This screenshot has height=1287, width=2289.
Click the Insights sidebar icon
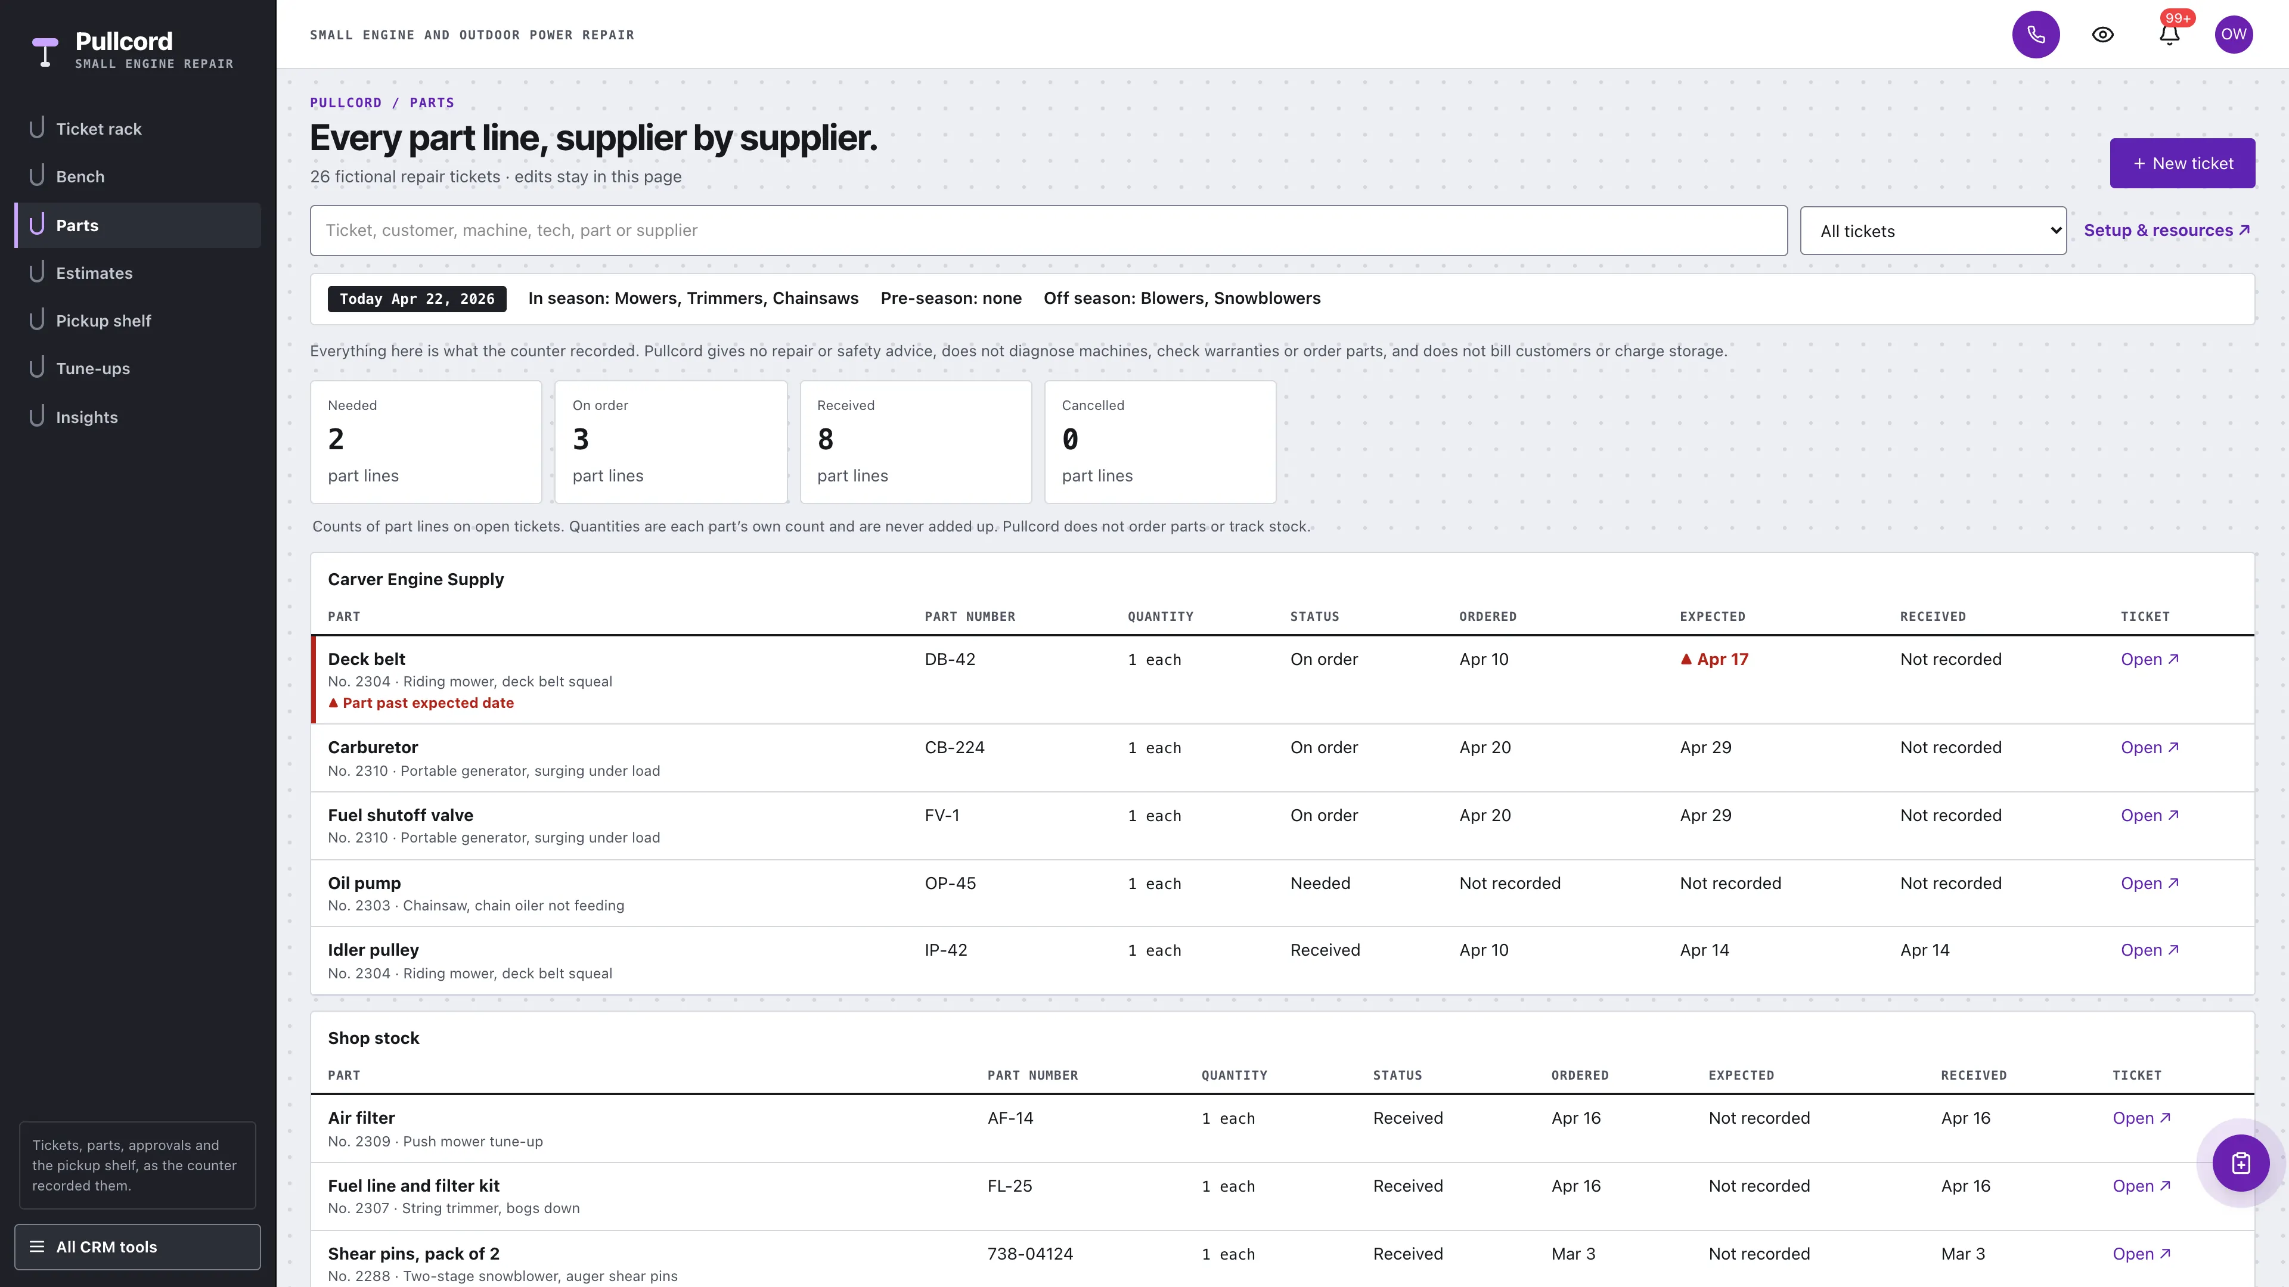point(36,416)
